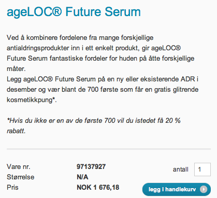This screenshot has height=198, width=217.
Task: Click the word "kosmetikkpung*" in the description
Action: [31, 100]
